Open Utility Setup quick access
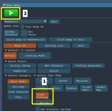 [x=20, y=66]
